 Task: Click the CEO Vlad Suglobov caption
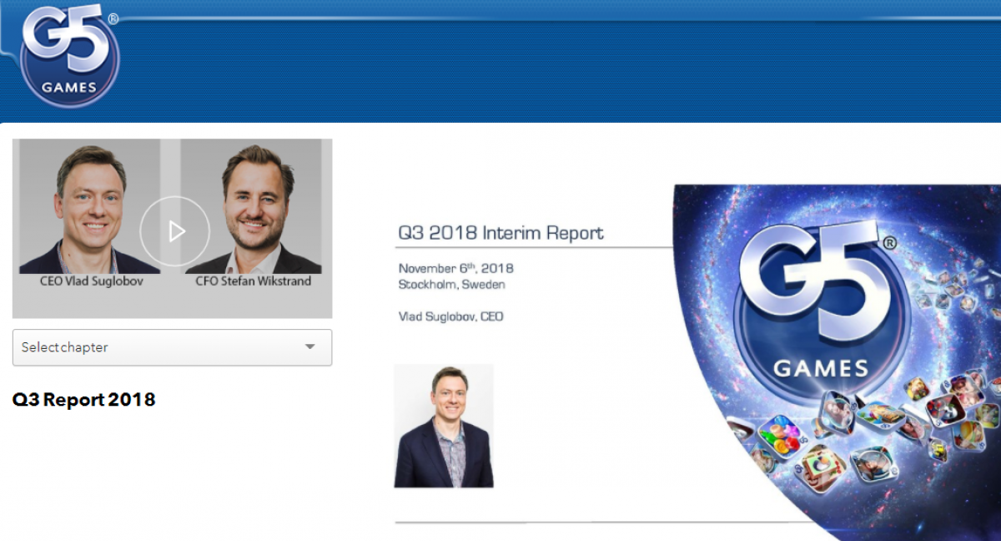[x=92, y=281]
